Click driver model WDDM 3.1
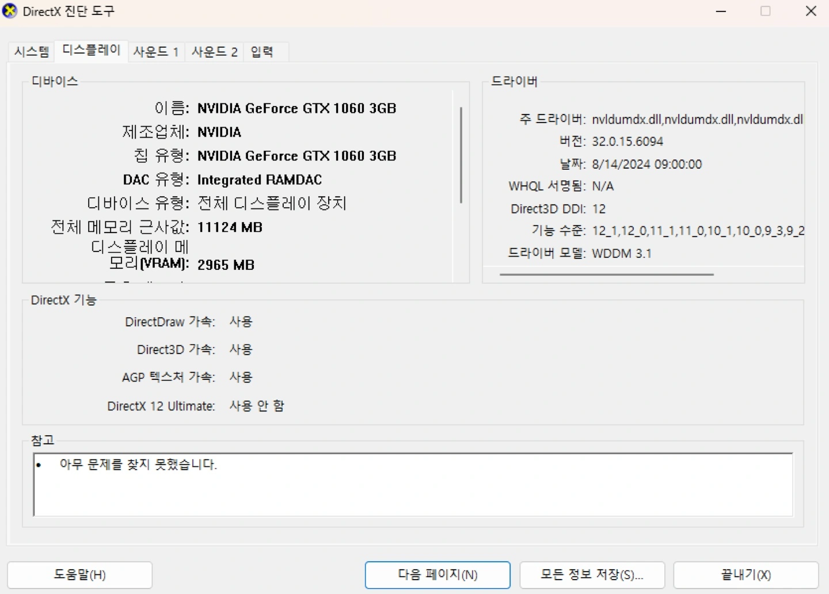The height and width of the screenshot is (594, 829). (x=622, y=253)
